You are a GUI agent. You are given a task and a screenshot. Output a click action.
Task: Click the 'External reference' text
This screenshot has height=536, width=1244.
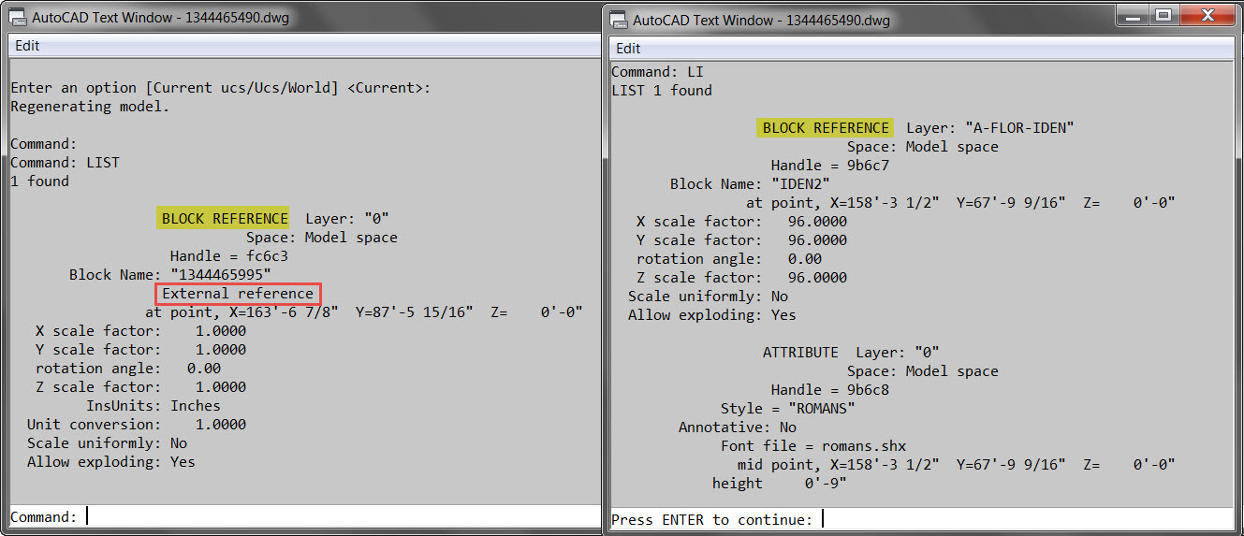[238, 294]
